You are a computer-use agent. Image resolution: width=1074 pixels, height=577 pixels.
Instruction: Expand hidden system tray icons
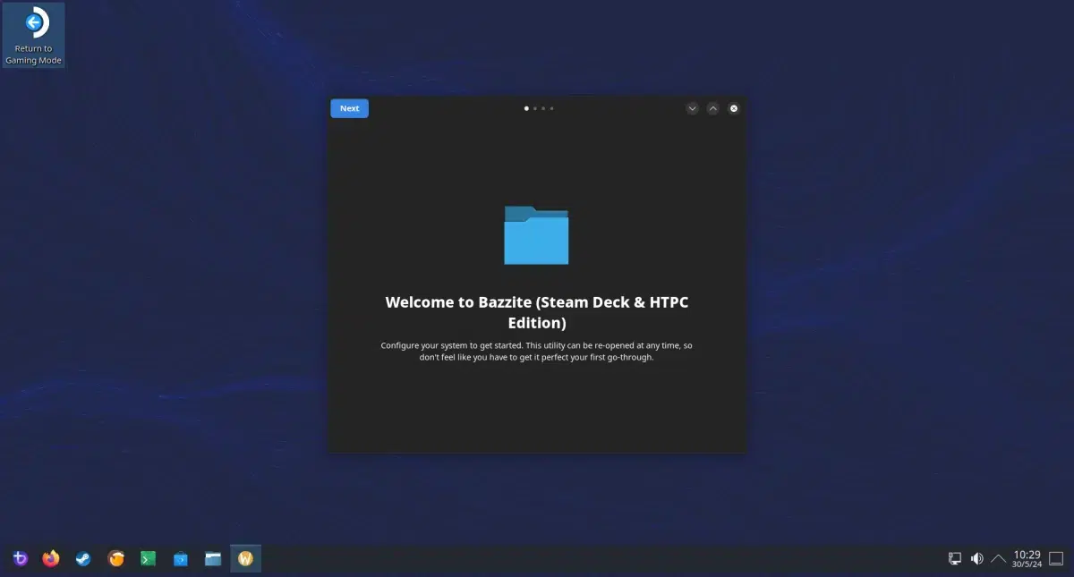point(998,557)
